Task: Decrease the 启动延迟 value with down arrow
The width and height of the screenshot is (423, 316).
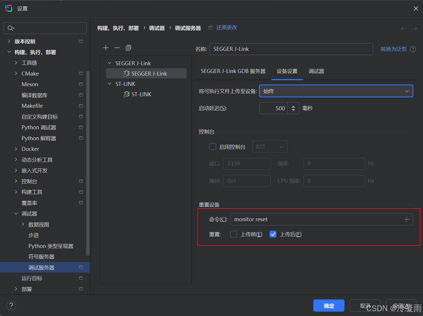Action: point(293,110)
